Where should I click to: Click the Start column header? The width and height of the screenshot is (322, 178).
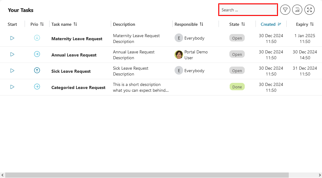tap(12, 24)
